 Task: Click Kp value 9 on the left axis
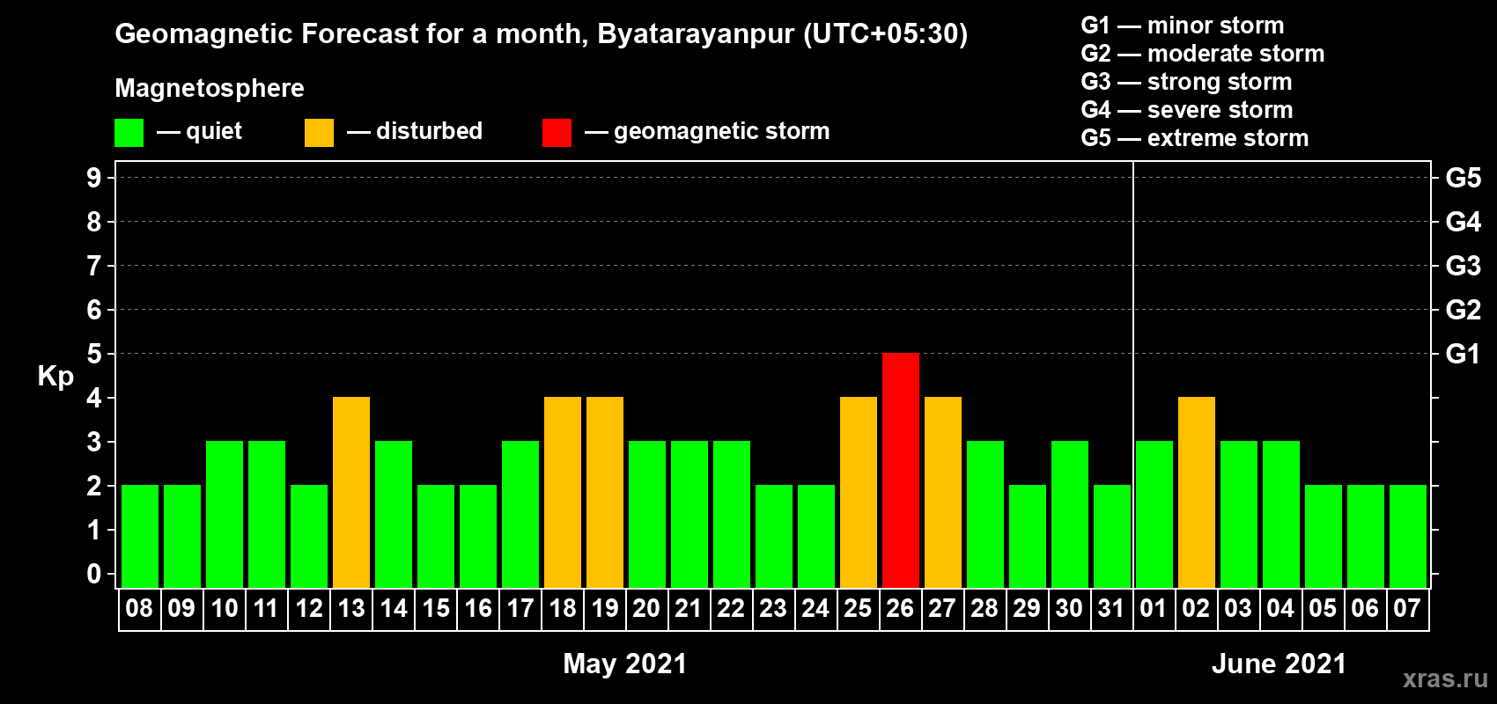coord(94,178)
